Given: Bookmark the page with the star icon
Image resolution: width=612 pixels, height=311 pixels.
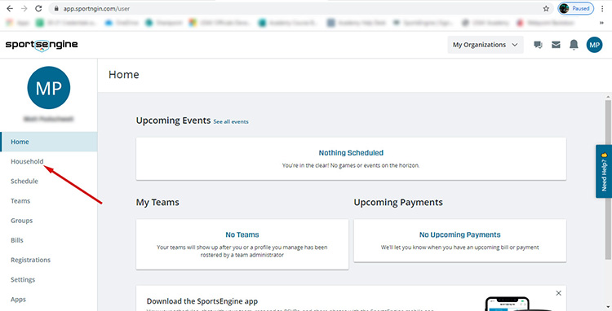Looking at the screenshot, I should point(546,9).
